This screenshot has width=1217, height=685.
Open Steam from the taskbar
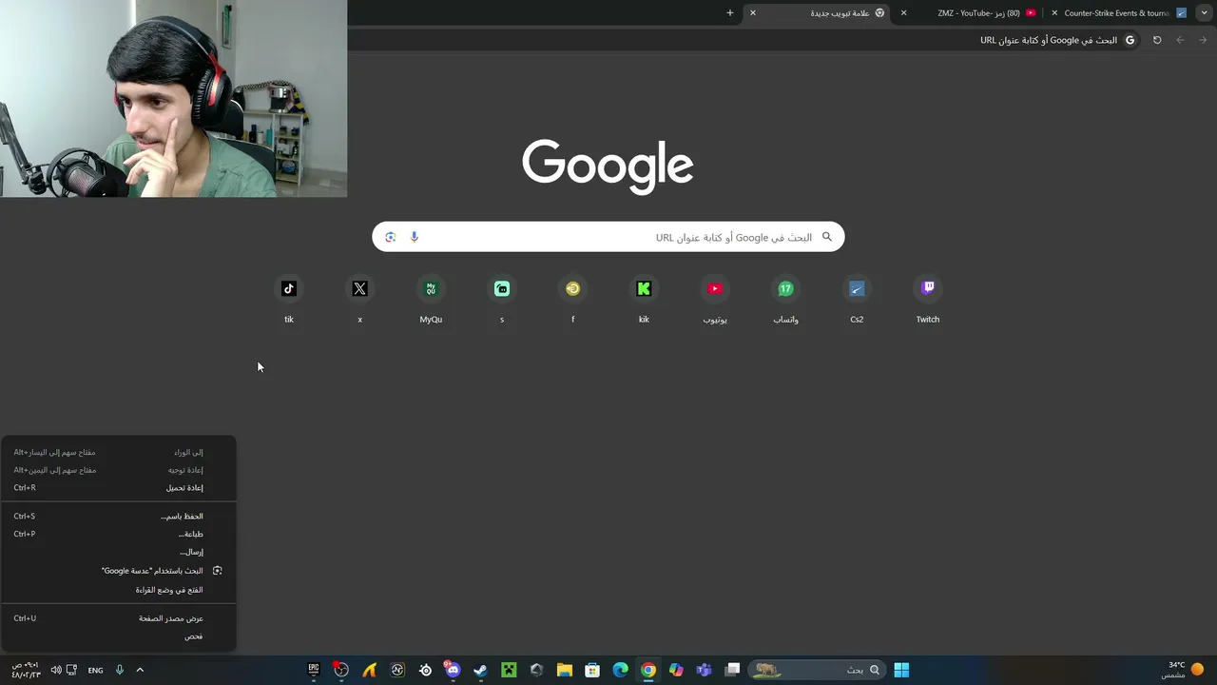point(480,670)
